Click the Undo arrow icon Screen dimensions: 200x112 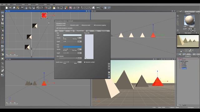38,8
